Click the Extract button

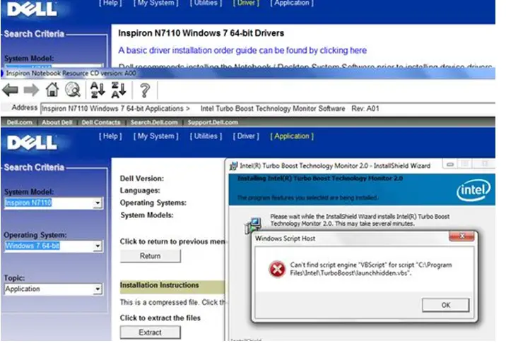(x=150, y=332)
